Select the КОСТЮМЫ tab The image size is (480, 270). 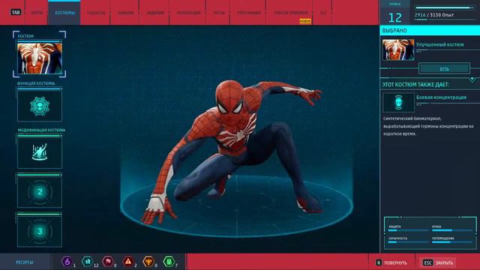(x=64, y=13)
